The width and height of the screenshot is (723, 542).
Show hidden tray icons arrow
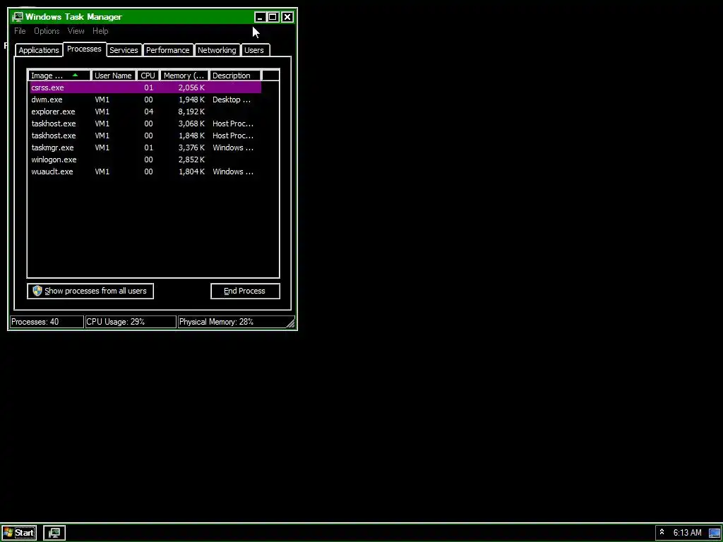[662, 532]
